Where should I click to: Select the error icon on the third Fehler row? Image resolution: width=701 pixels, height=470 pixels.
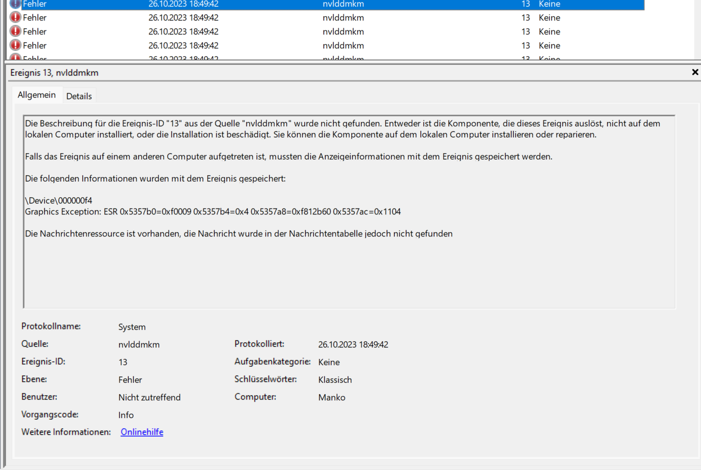pos(14,31)
